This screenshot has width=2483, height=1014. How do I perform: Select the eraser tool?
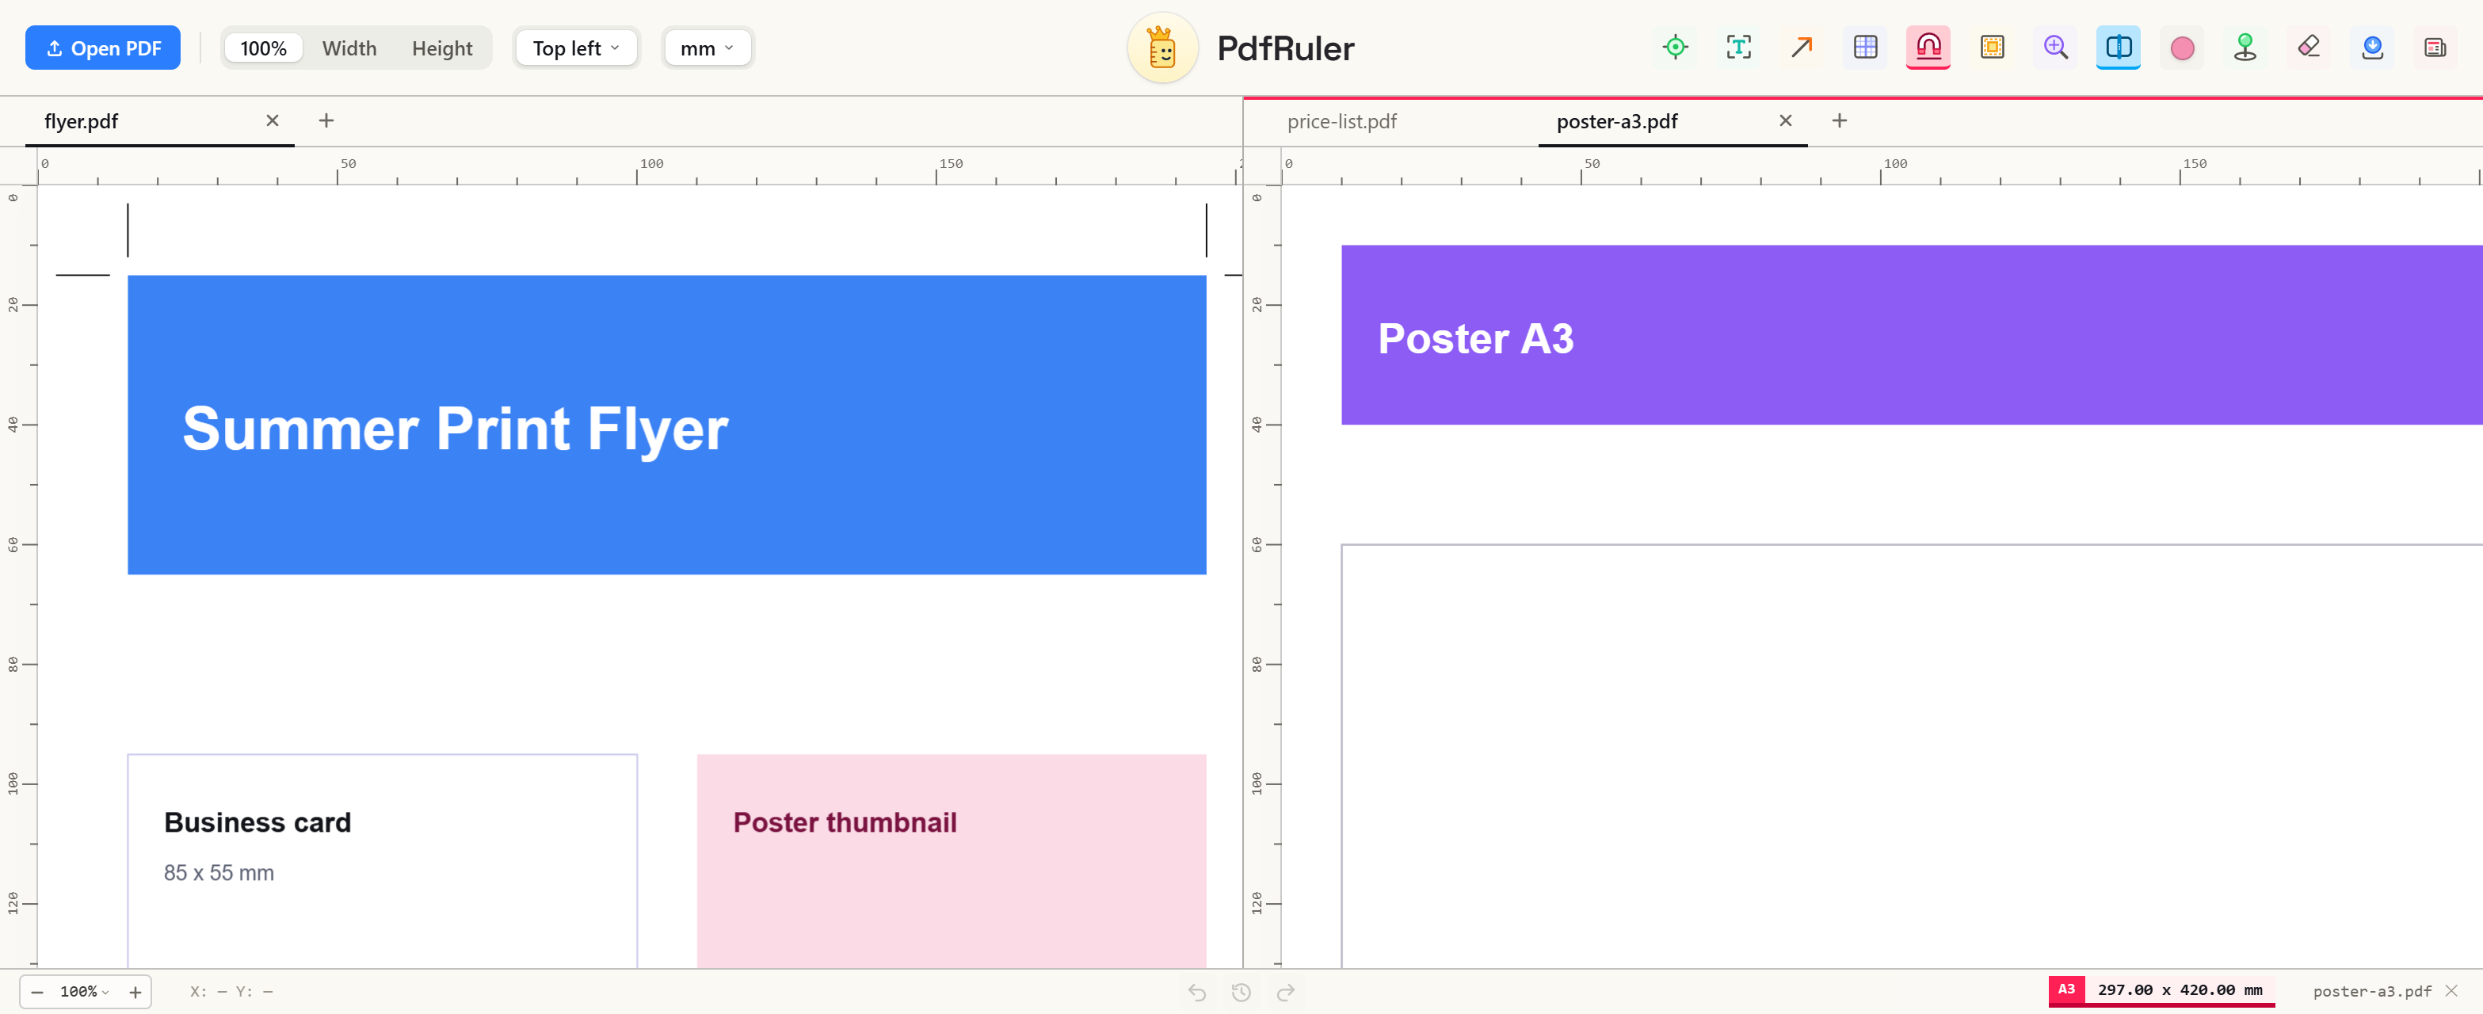point(2308,48)
